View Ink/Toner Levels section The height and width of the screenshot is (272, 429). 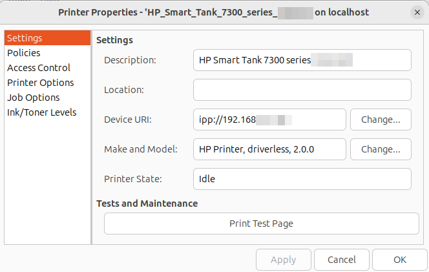pos(42,112)
